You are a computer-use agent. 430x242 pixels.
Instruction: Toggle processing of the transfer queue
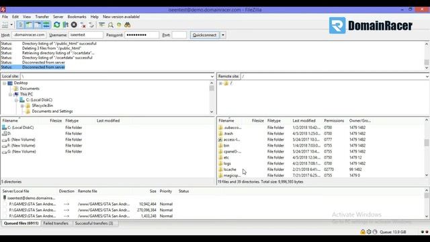(66, 25)
